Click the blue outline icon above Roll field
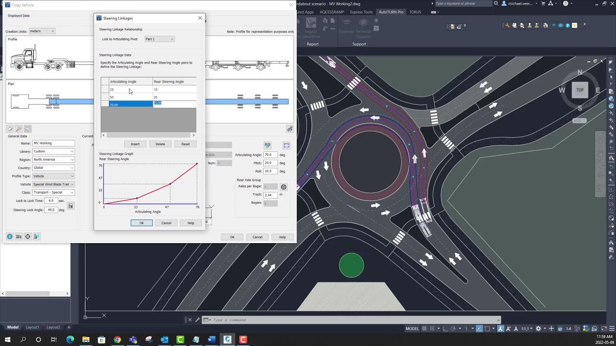 (286, 145)
